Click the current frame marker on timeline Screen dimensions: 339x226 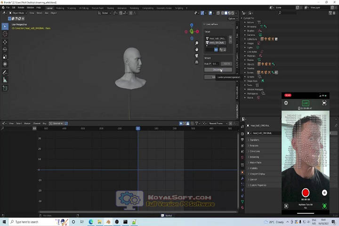(138, 129)
